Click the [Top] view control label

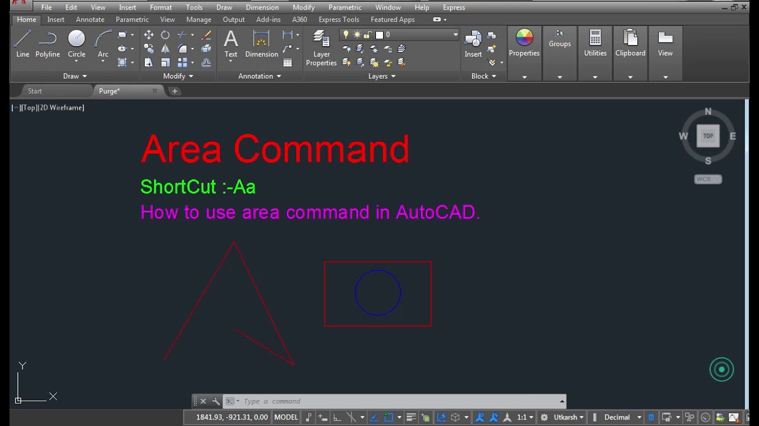coord(29,108)
